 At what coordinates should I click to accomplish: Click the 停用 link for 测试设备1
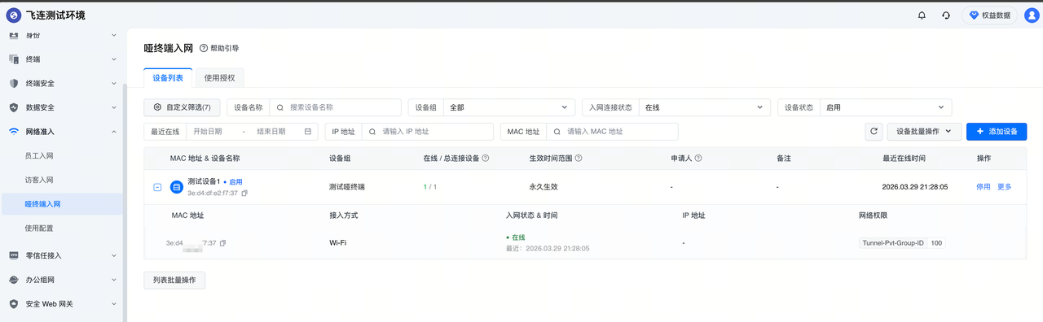[x=984, y=187]
